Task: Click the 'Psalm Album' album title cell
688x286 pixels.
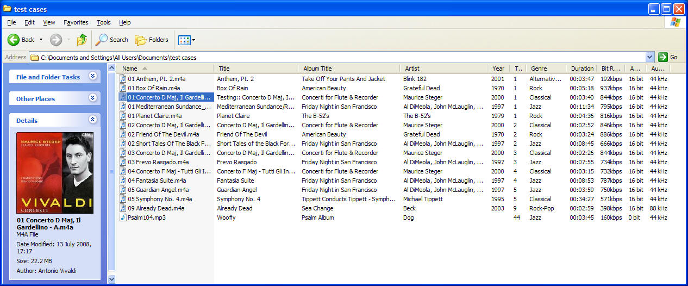Action: point(318,217)
